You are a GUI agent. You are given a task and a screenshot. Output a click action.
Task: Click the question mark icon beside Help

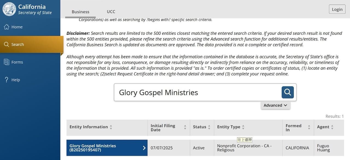click(x=7, y=80)
